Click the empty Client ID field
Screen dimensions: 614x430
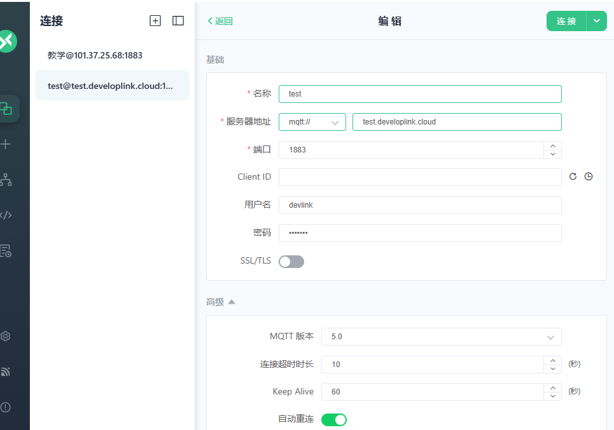click(420, 177)
